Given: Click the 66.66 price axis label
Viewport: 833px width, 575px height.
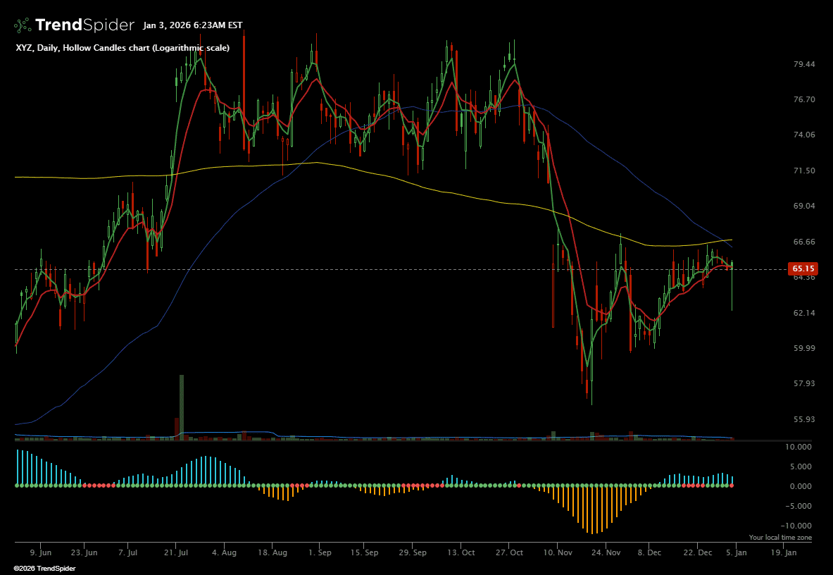Looking at the screenshot, I should click(x=804, y=242).
